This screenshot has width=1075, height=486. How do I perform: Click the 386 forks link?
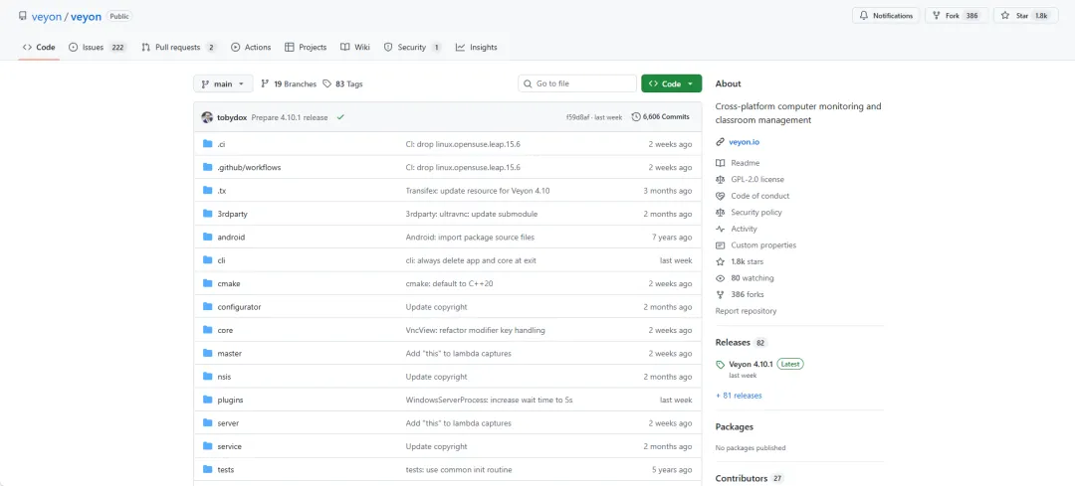[x=748, y=294]
